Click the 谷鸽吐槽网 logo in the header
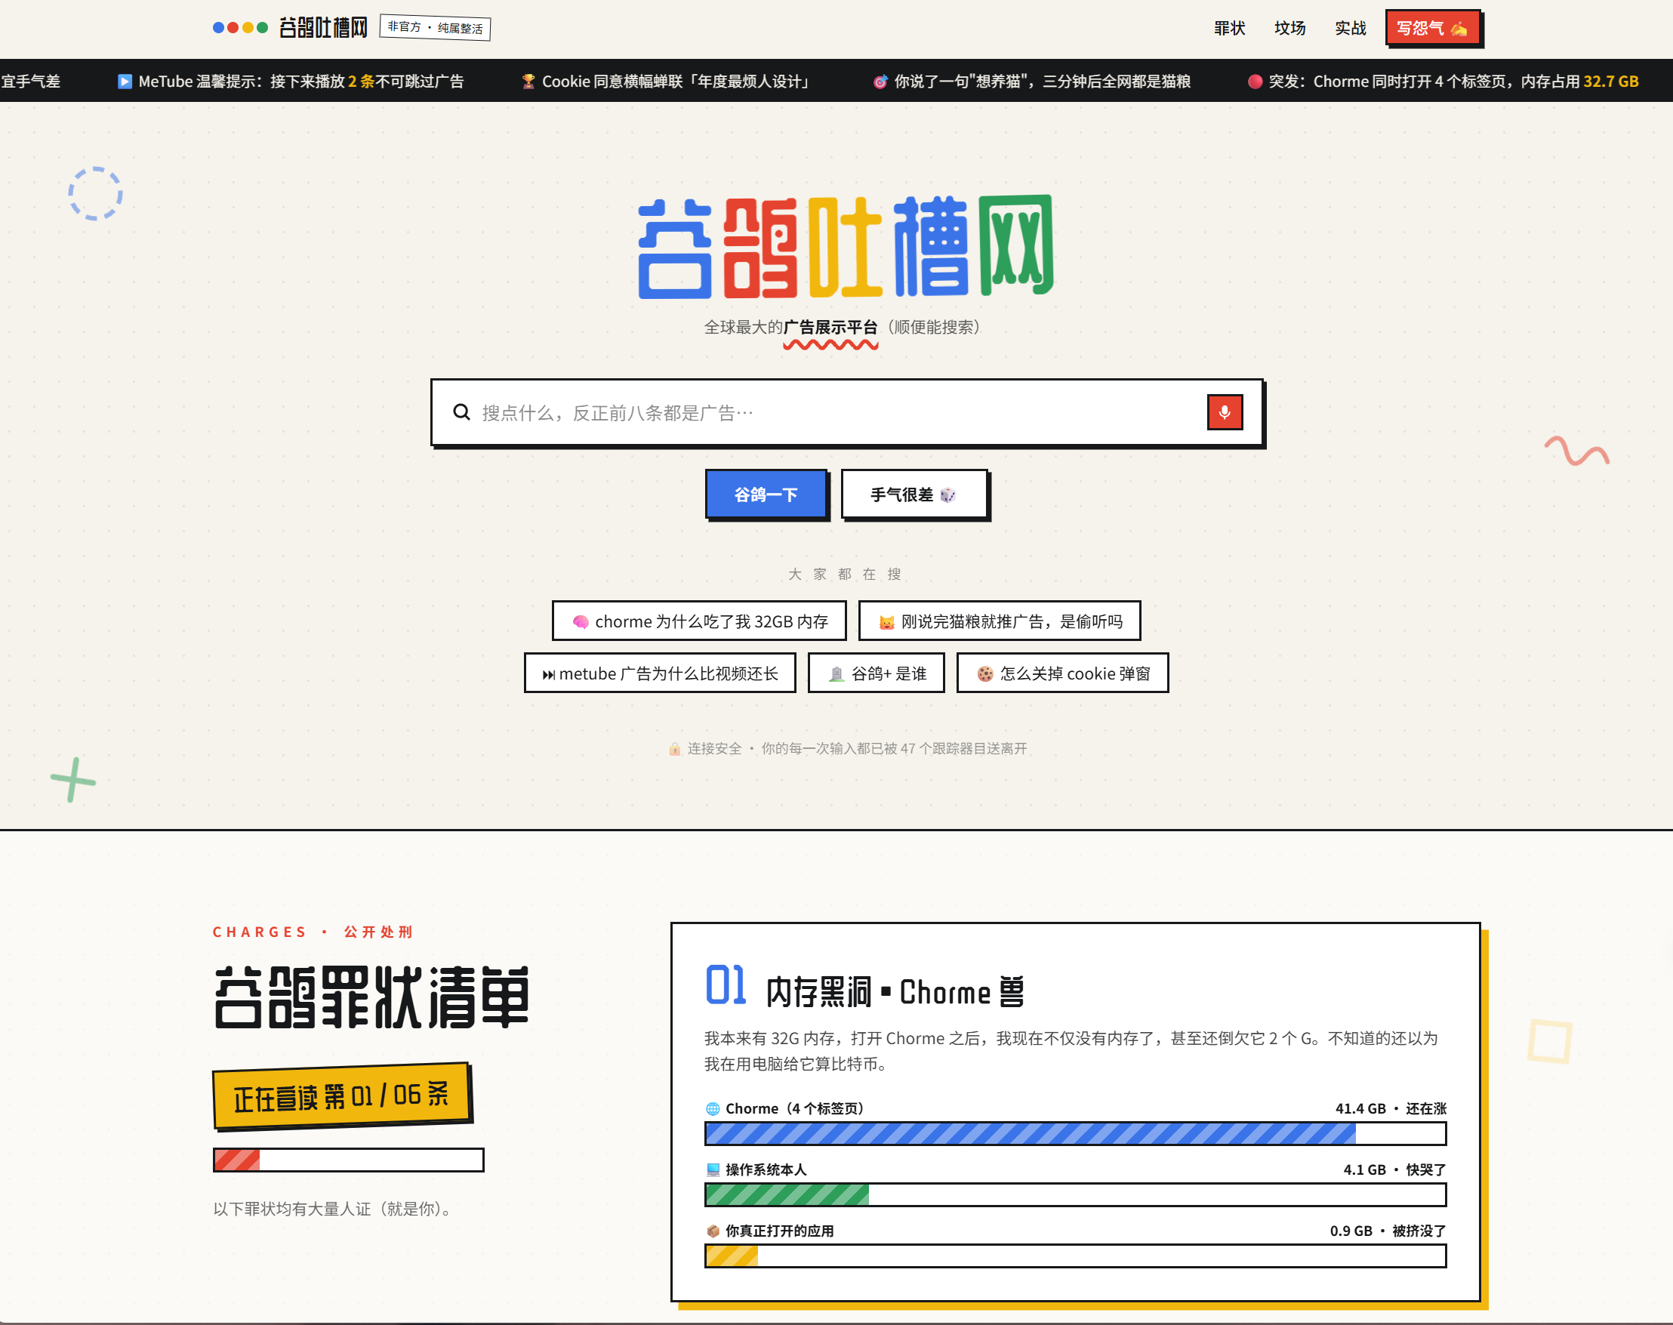 coord(290,28)
